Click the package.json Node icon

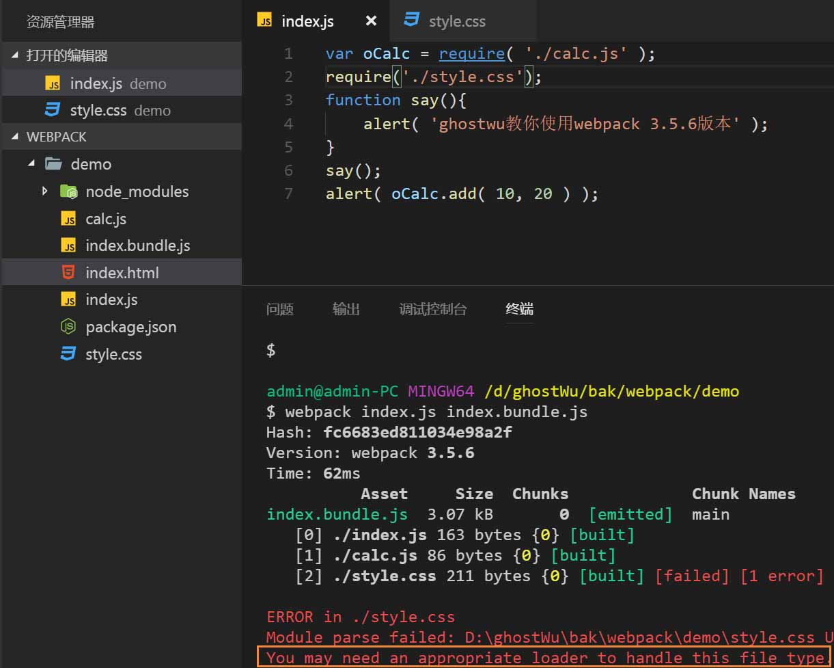[68, 327]
